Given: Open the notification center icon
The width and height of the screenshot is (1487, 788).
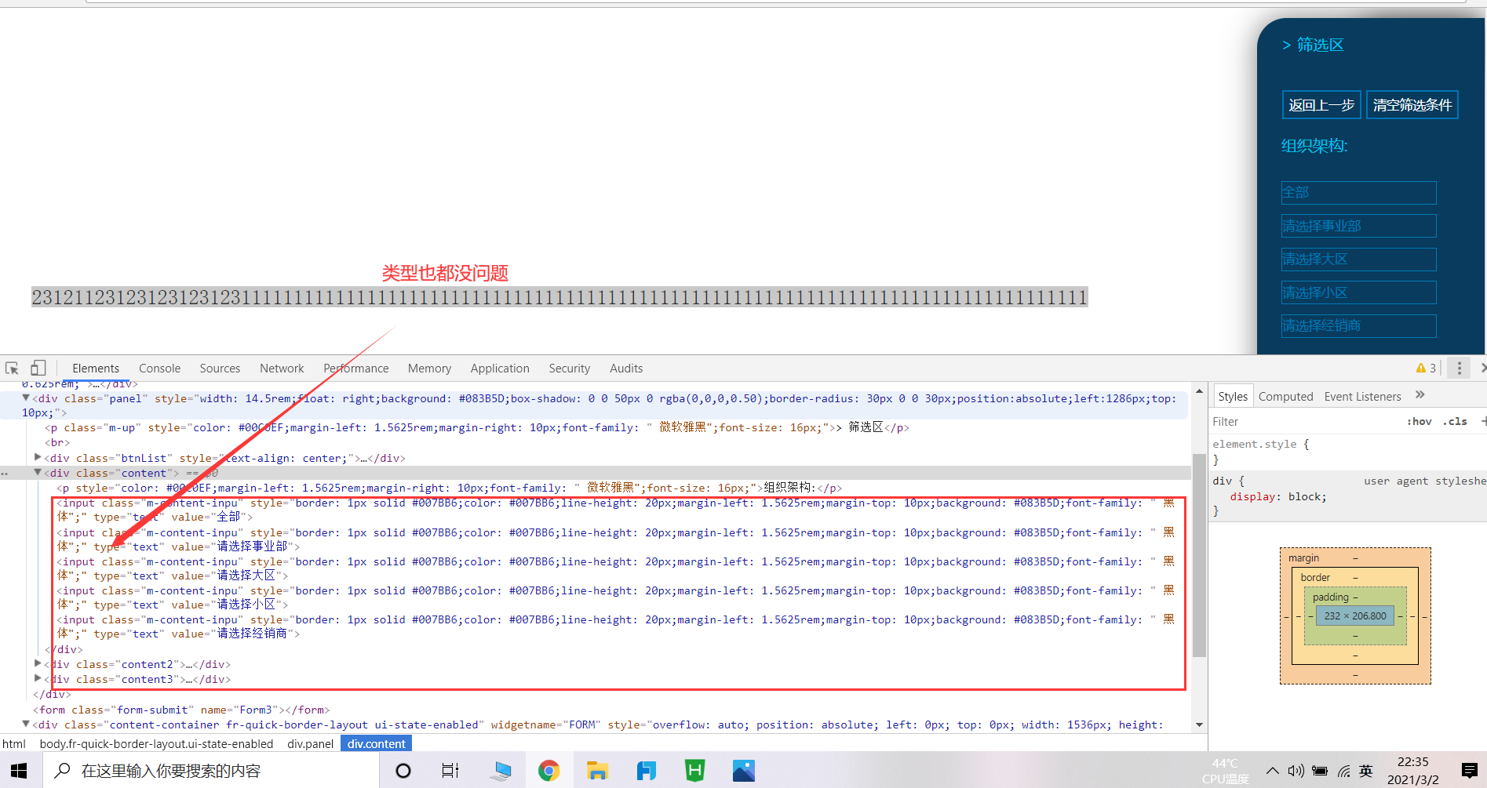Looking at the screenshot, I should coord(1470,771).
